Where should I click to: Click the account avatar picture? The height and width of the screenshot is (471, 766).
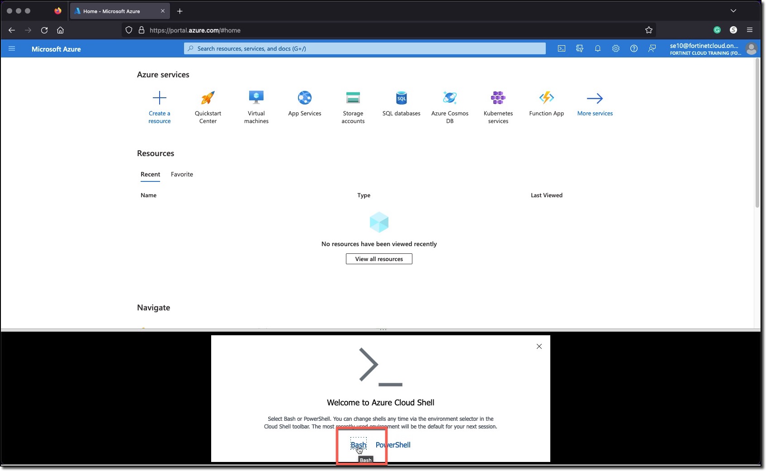(752, 48)
